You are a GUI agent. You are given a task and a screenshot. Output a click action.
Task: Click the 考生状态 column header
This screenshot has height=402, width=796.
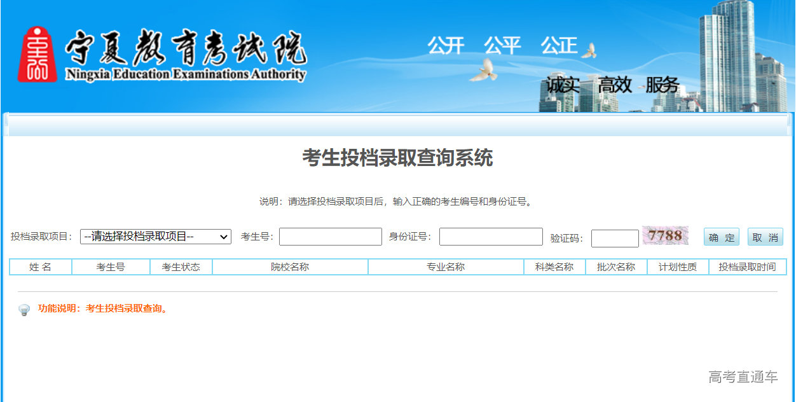(181, 267)
